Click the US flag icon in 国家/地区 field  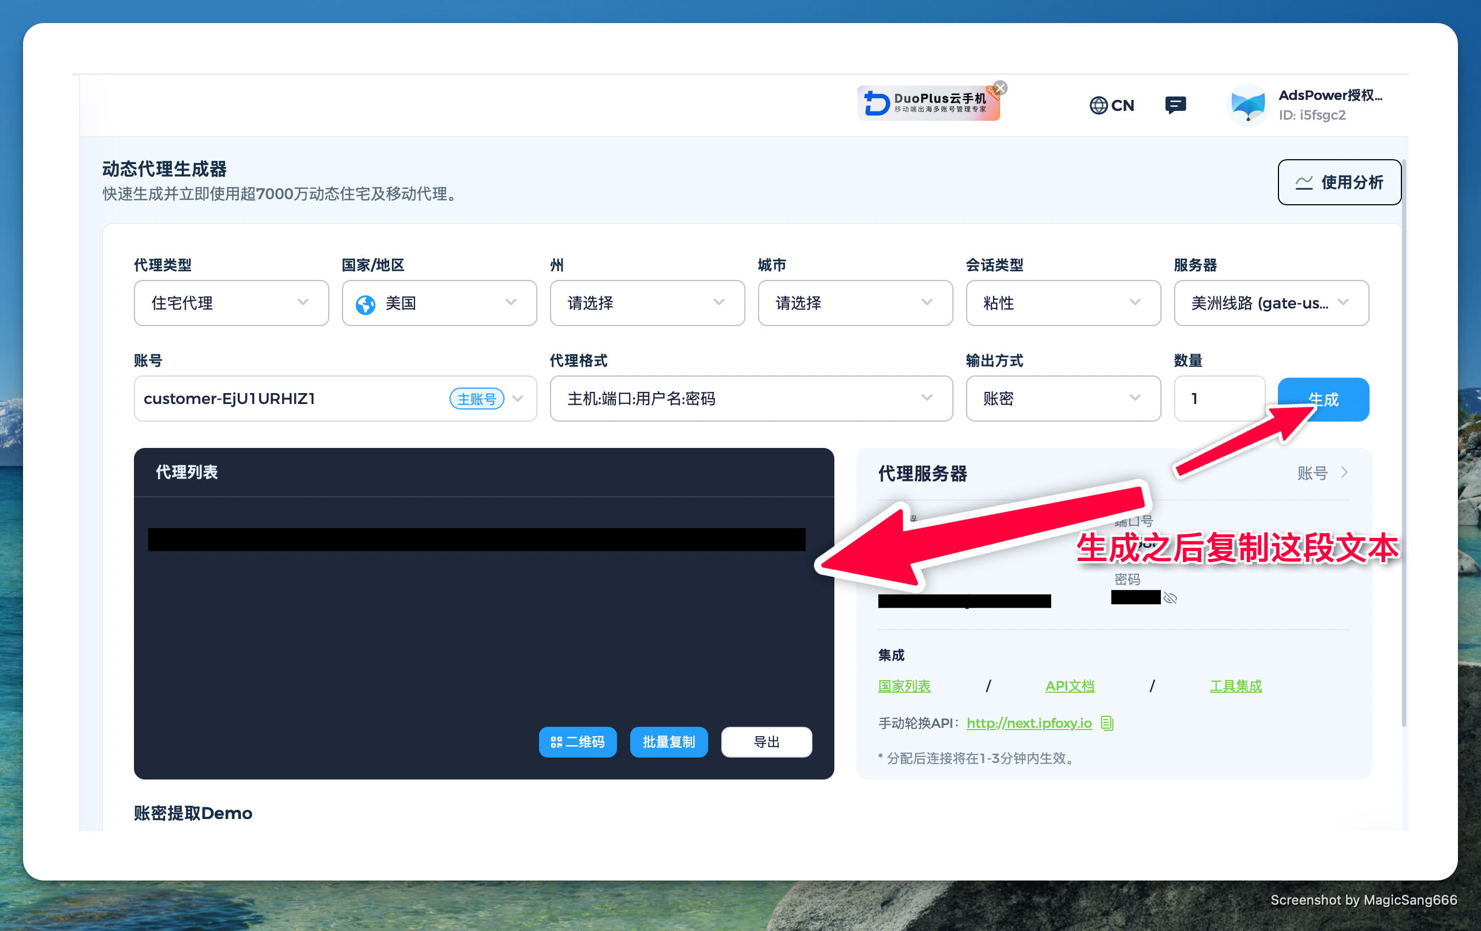click(366, 303)
